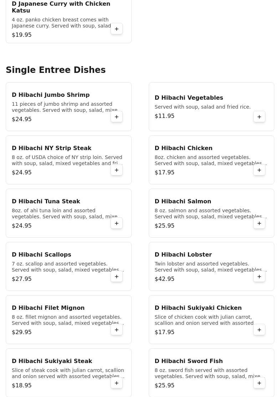
Task: Add D Hibachi Chicken to cart
Action: click(x=259, y=170)
